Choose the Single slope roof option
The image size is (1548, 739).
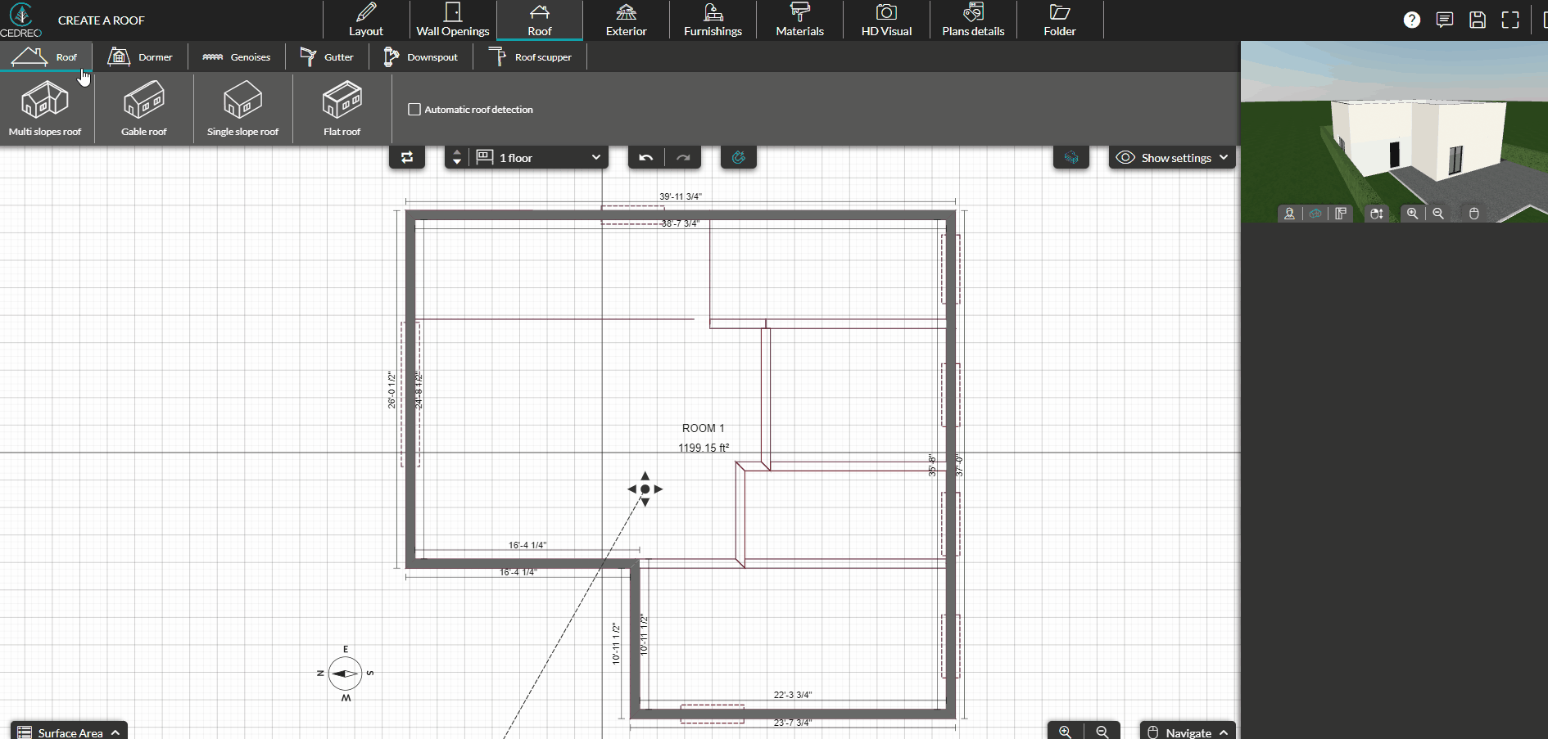pyautogui.click(x=242, y=107)
